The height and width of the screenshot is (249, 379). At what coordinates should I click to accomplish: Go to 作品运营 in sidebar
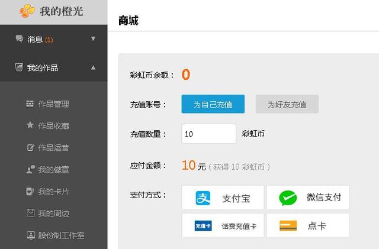[54, 147]
